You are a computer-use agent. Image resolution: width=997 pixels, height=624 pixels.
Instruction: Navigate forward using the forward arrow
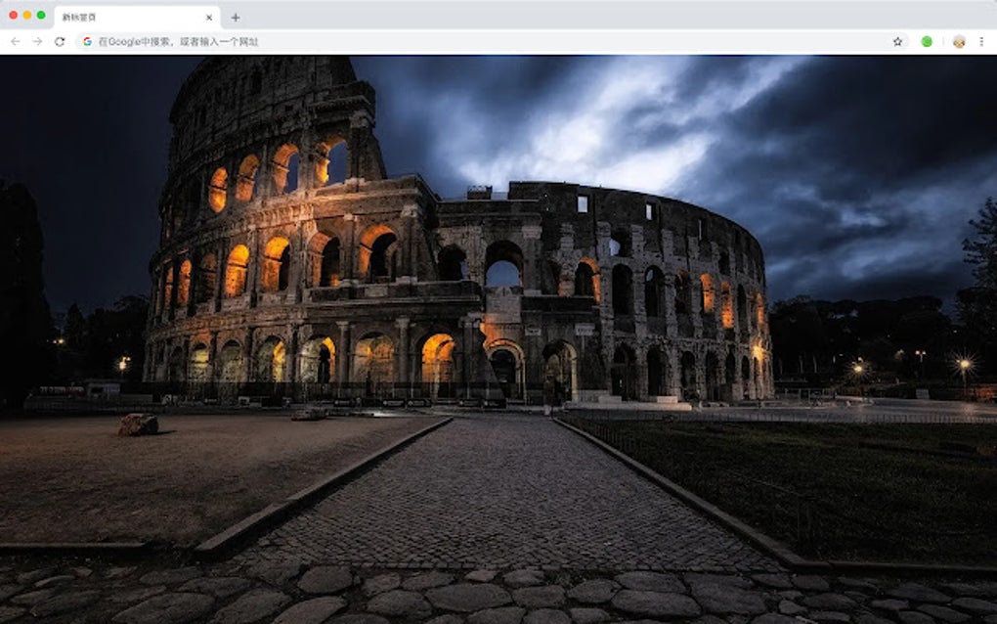coord(36,43)
